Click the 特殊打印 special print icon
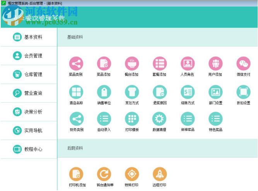The image size is (258, 191). 132,174
